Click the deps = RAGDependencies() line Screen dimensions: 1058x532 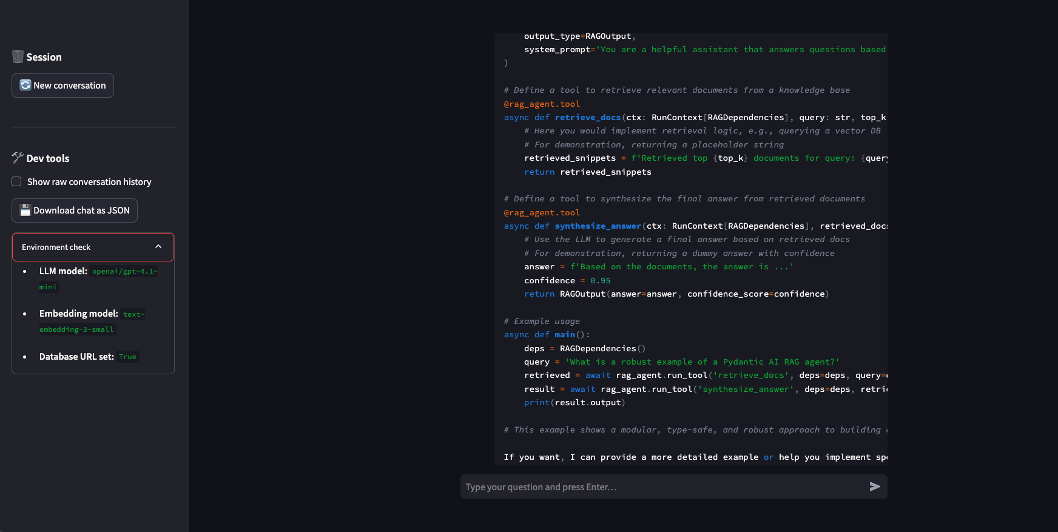(585, 349)
